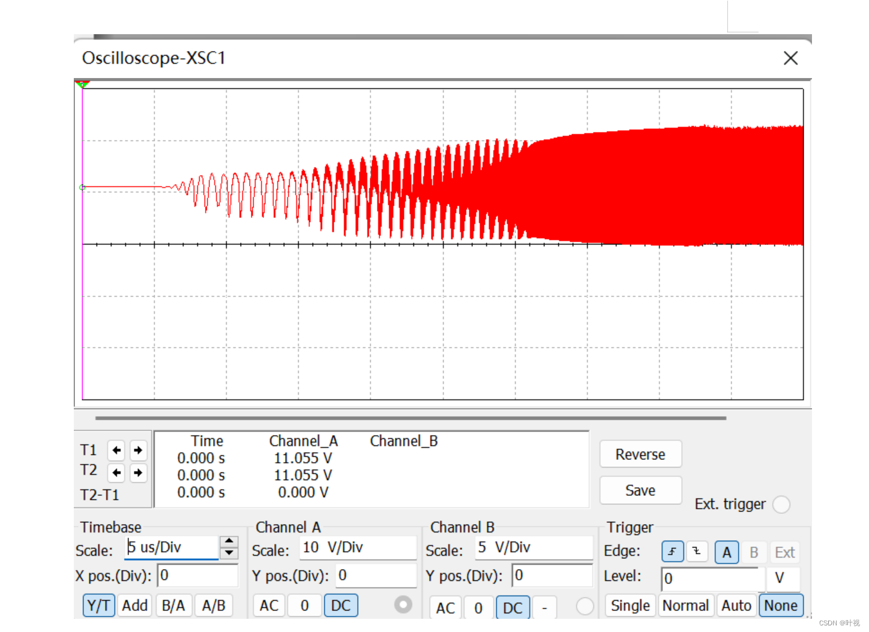Switch display mode to Y/T
The height and width of the screenshot is (632, 869).
[x=98, y=606]
